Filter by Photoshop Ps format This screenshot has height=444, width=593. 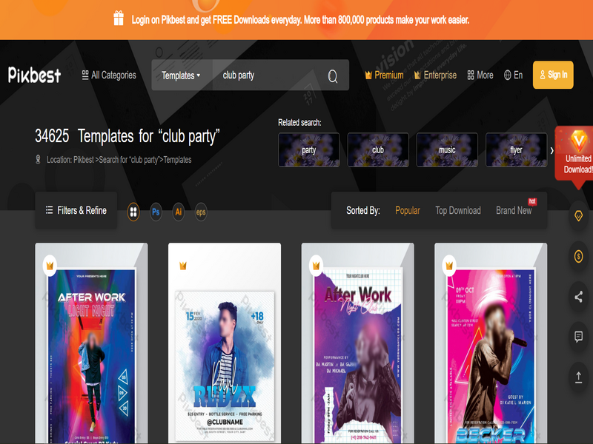click(x=156, y=212)
